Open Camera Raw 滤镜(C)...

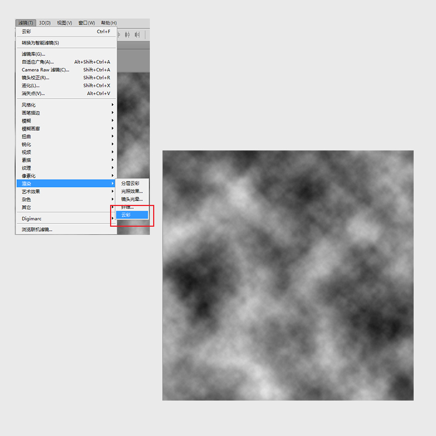(x=66, y=70)
